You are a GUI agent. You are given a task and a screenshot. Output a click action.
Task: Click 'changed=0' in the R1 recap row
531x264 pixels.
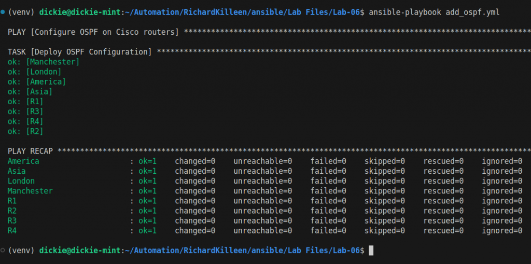click(195, 201)
